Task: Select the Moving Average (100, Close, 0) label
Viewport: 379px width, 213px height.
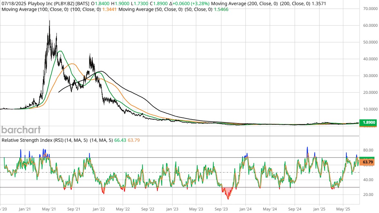Action: 35,9
